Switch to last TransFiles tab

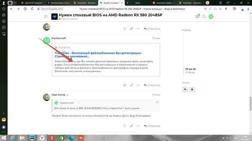coord(190,3)
